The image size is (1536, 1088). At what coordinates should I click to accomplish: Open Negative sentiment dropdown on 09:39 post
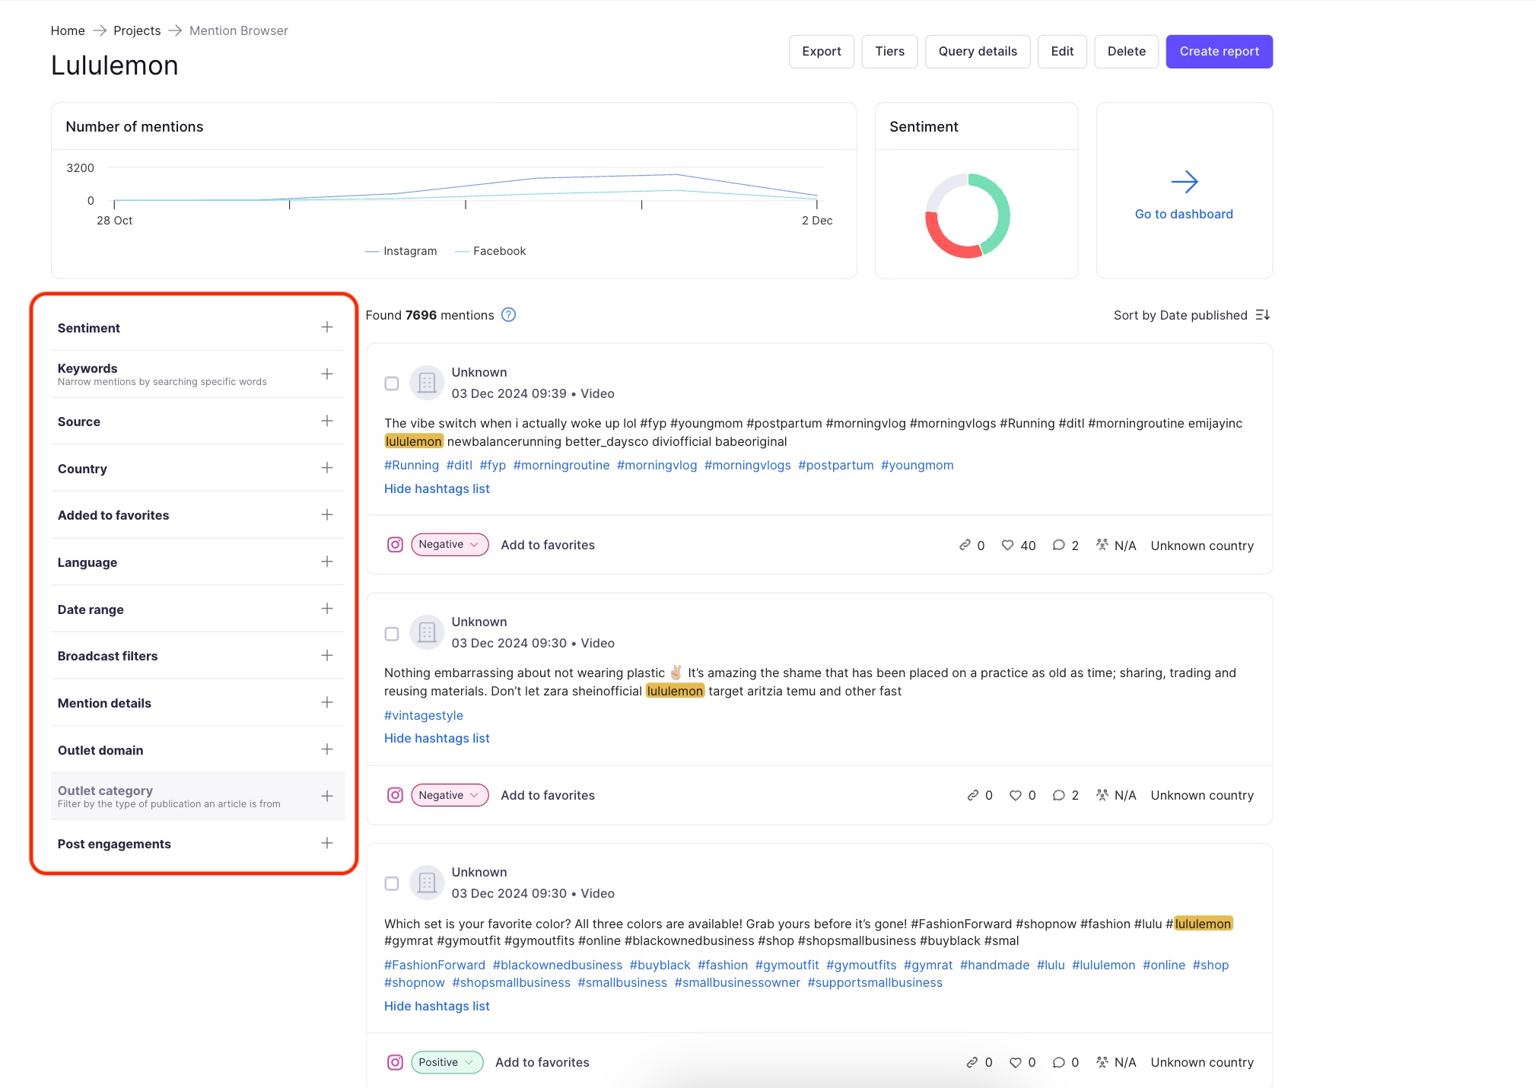tap(450, 545)
